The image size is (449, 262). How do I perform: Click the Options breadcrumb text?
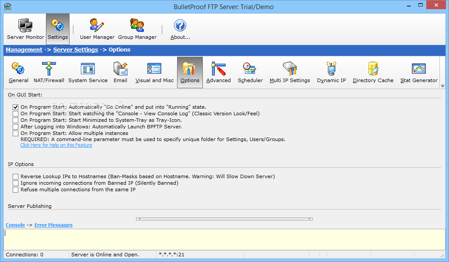tap(119, 49)
